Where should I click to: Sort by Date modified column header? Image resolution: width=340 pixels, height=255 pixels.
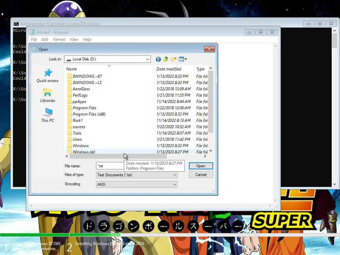click(174, 69)
